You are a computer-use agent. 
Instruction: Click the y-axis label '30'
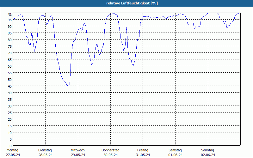pos(10,106)
